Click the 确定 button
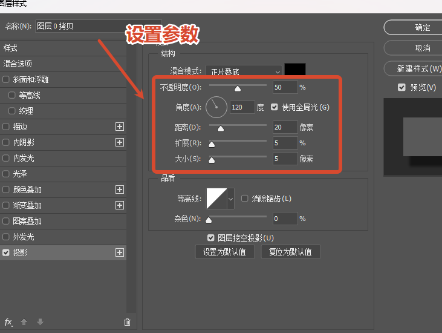This screenshot has width=442, height=333. [x=413, y=27]
